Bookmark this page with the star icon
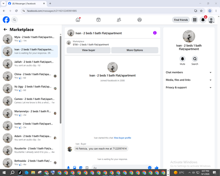The width and height of the screenshot is (220, 176). pyautogui.click(x=201, y=11)
